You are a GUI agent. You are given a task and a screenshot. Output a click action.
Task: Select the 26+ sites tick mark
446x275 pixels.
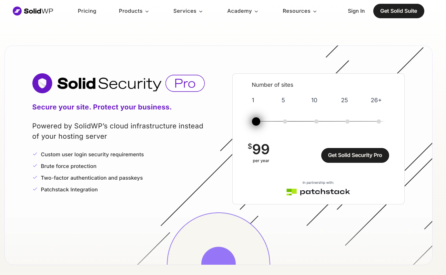(x=379, y=121)
